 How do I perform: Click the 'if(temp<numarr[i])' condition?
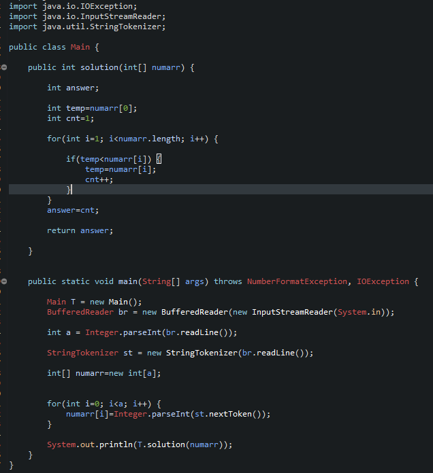109,159
